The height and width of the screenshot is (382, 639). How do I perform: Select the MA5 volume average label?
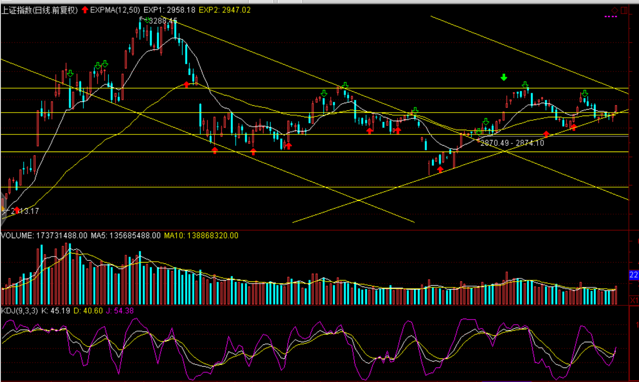point(125,236)
